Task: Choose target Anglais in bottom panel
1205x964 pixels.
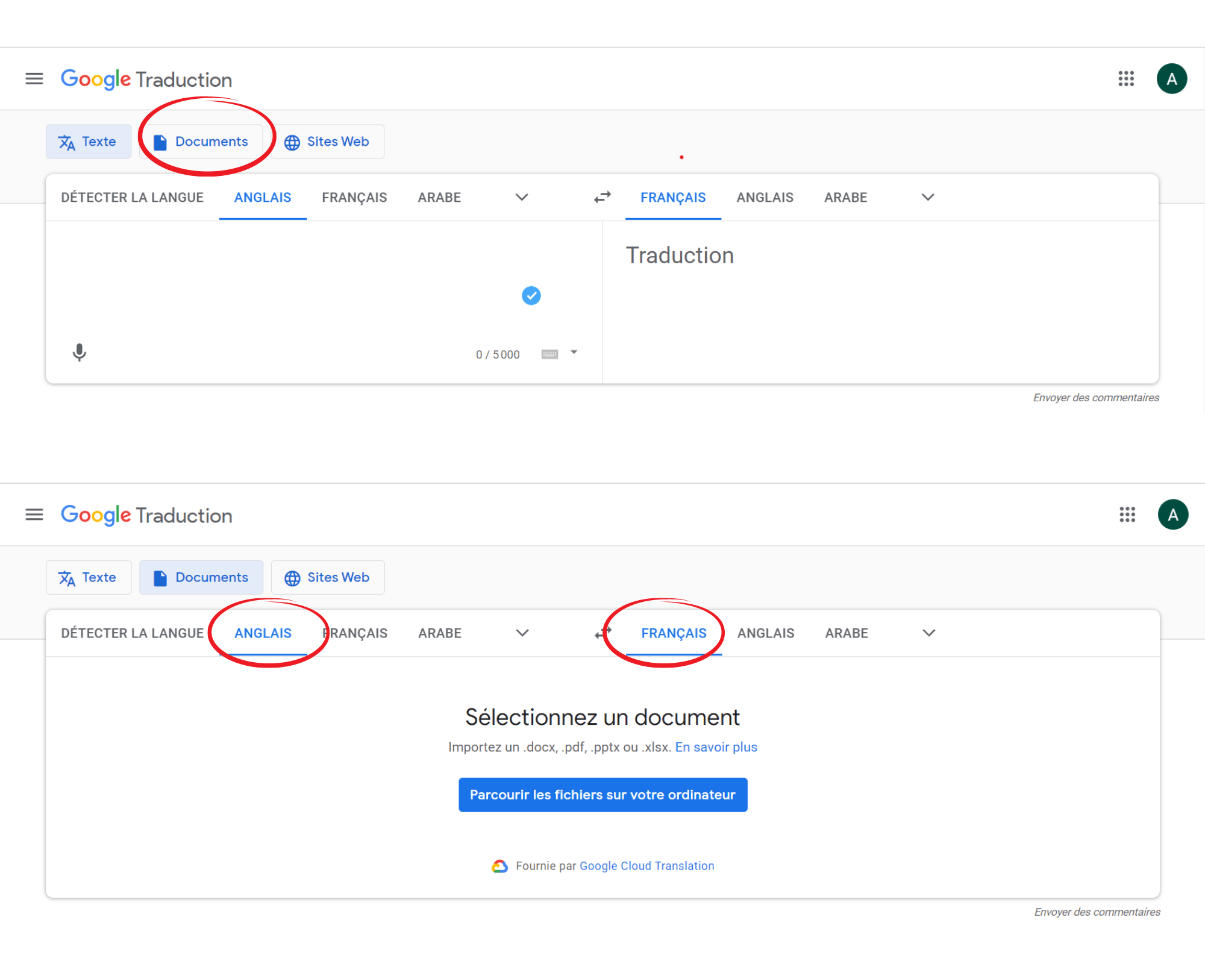Action: (766, 633)
